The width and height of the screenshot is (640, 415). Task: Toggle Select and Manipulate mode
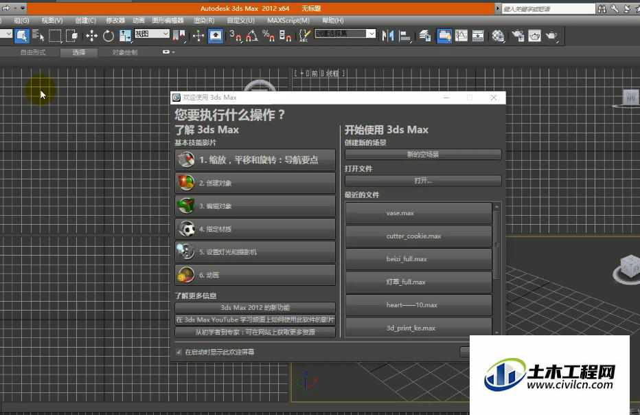(198, 36)
